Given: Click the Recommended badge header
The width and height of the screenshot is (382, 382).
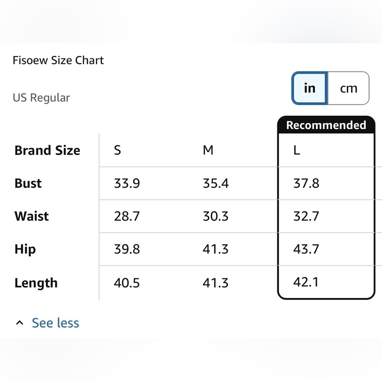Looking at the screenshot, I should click(x=326, y=125).
